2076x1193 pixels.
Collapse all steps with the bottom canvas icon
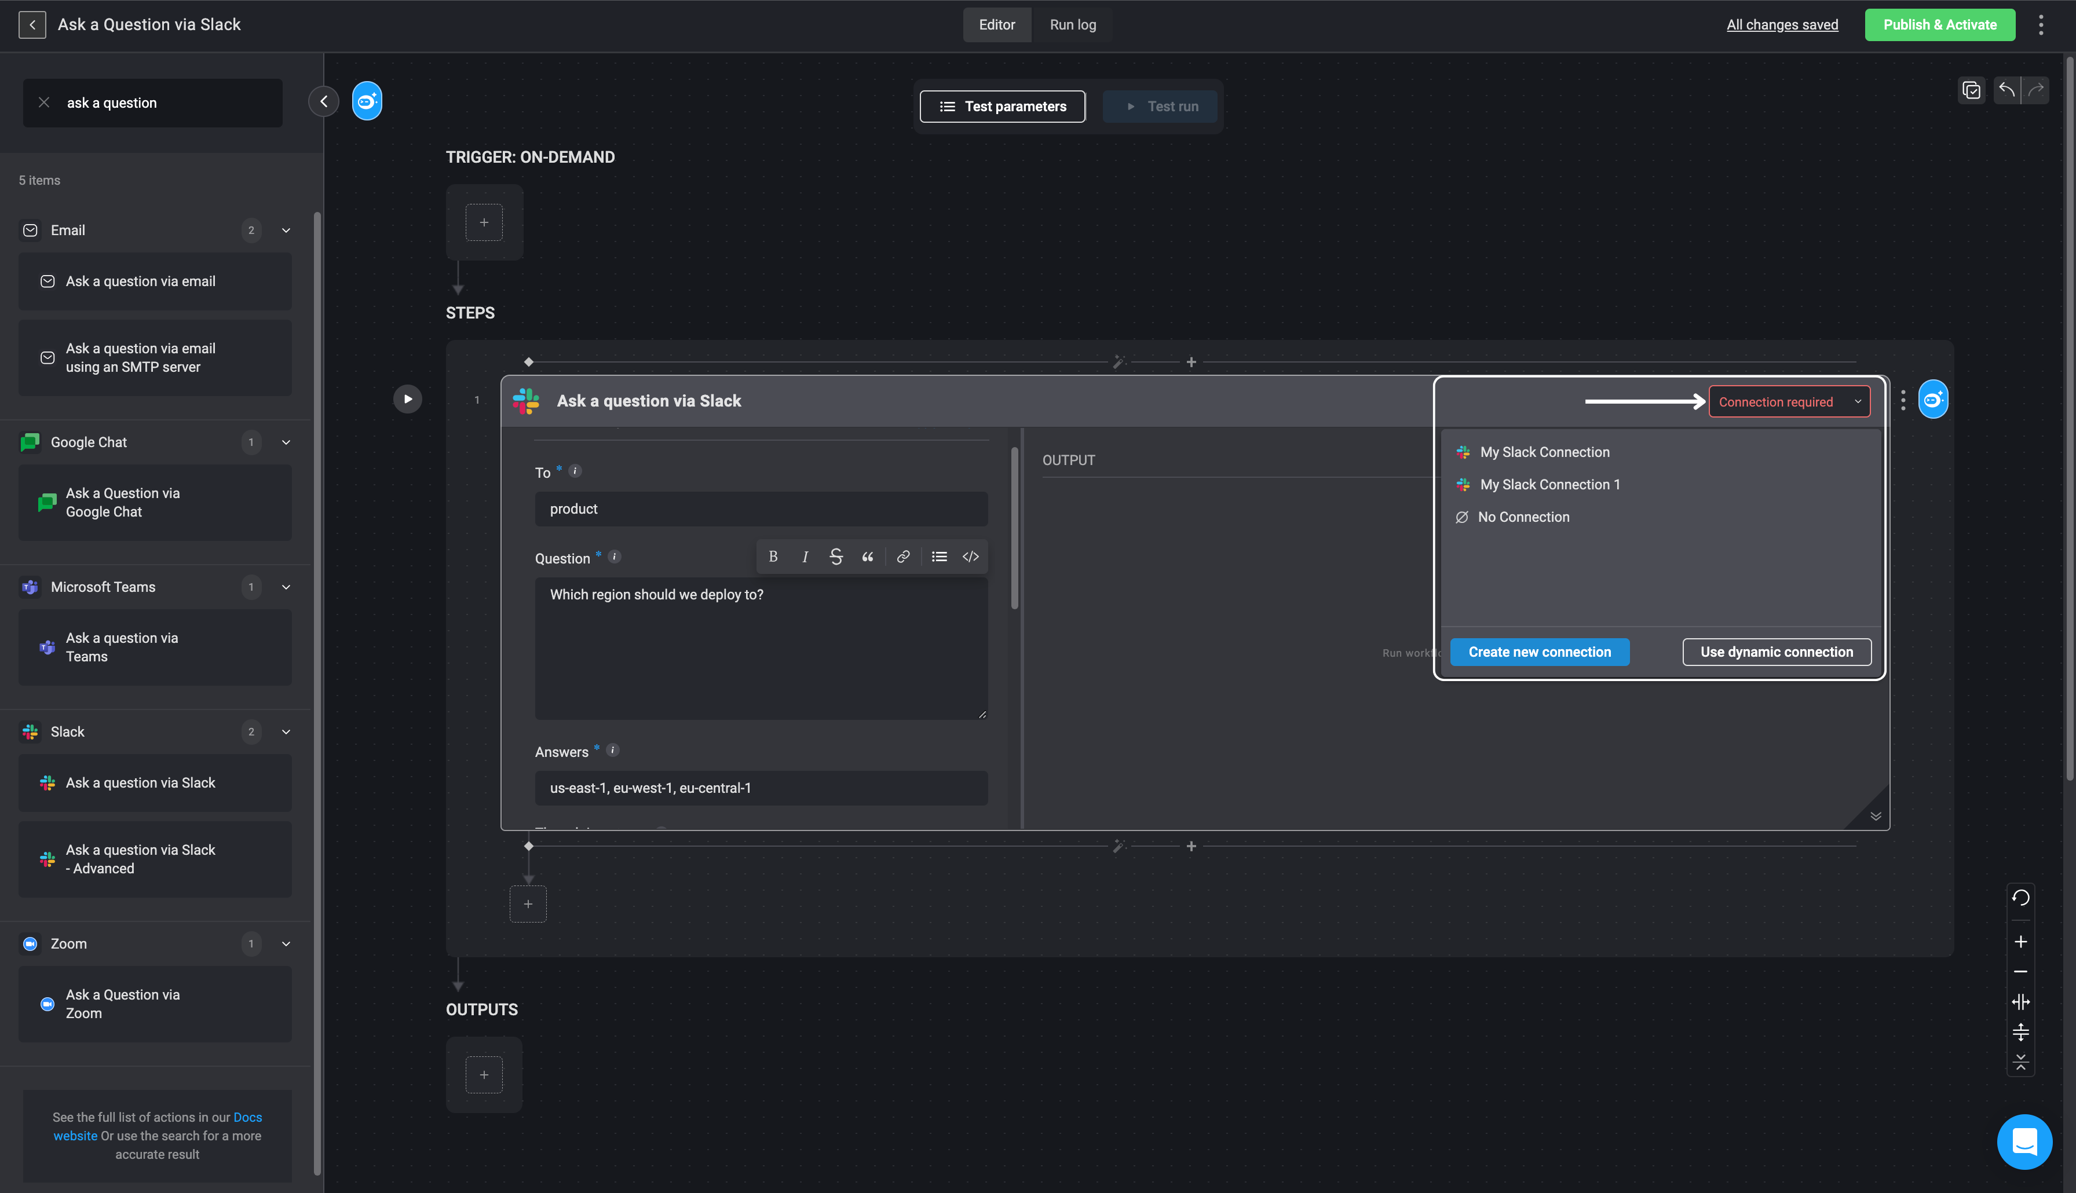(2020, 1062)
